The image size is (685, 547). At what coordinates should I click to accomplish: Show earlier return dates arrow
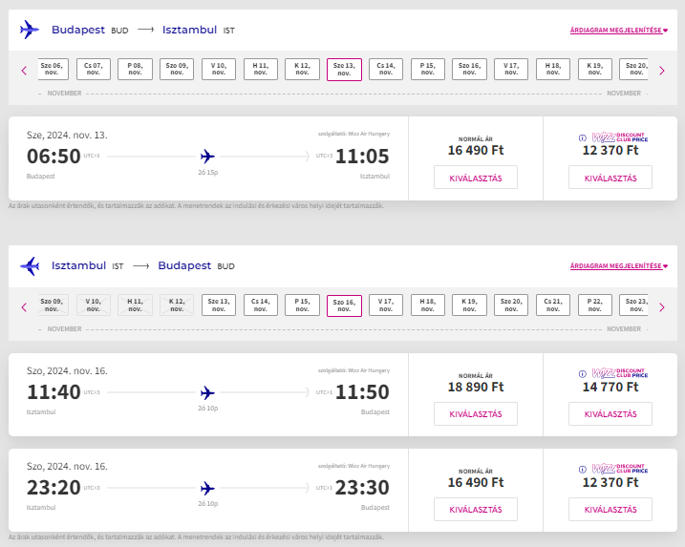tap(24, 306)
